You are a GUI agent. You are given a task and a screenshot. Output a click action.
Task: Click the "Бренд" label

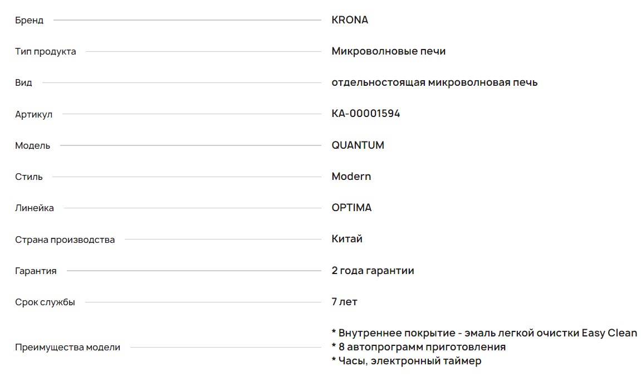click(x=29, y=21)
